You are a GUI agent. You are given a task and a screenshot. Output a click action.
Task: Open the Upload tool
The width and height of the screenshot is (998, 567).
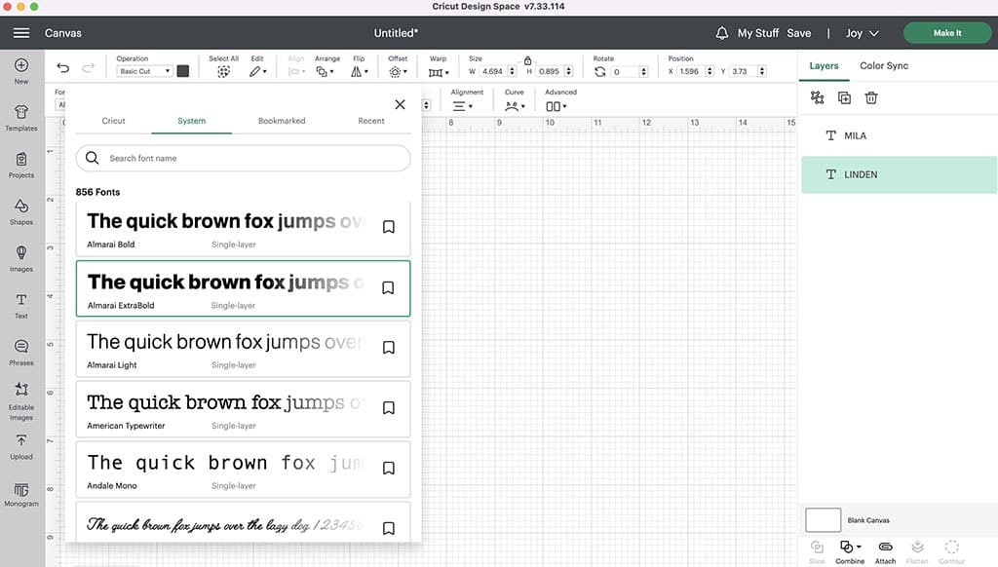click(x=21, y=447)
